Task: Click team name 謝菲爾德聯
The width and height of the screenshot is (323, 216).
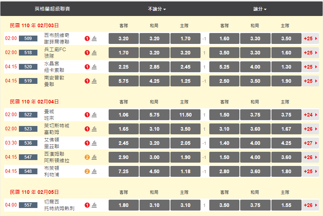Action: pyautogui.click(x=57, y=42)
